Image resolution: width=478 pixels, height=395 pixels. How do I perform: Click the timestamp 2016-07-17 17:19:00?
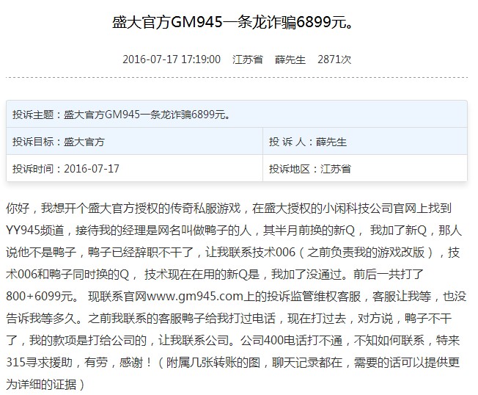(x=171, y=59)
